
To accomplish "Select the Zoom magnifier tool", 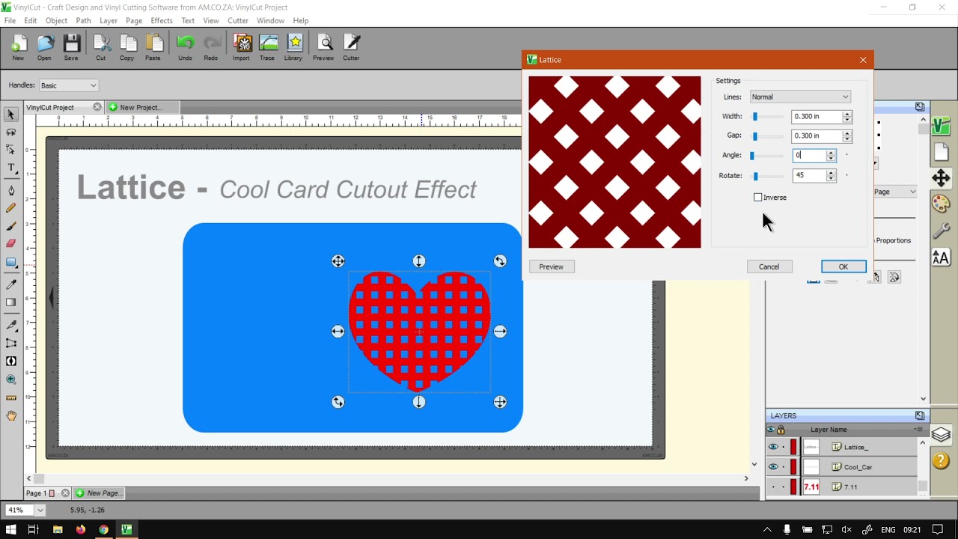I will 11,380.
